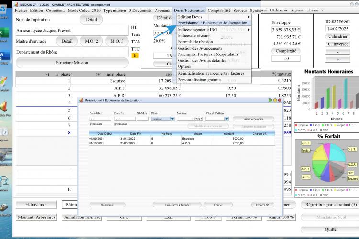Click the Enregistrer & fermer button
Image resolution: width=359 pixels, height=239 pixels.
click(x=177, y=205)
